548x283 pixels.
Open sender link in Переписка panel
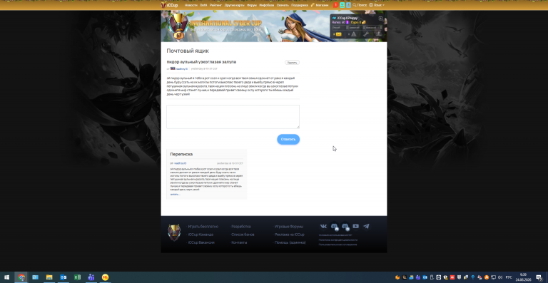[181, 163]
